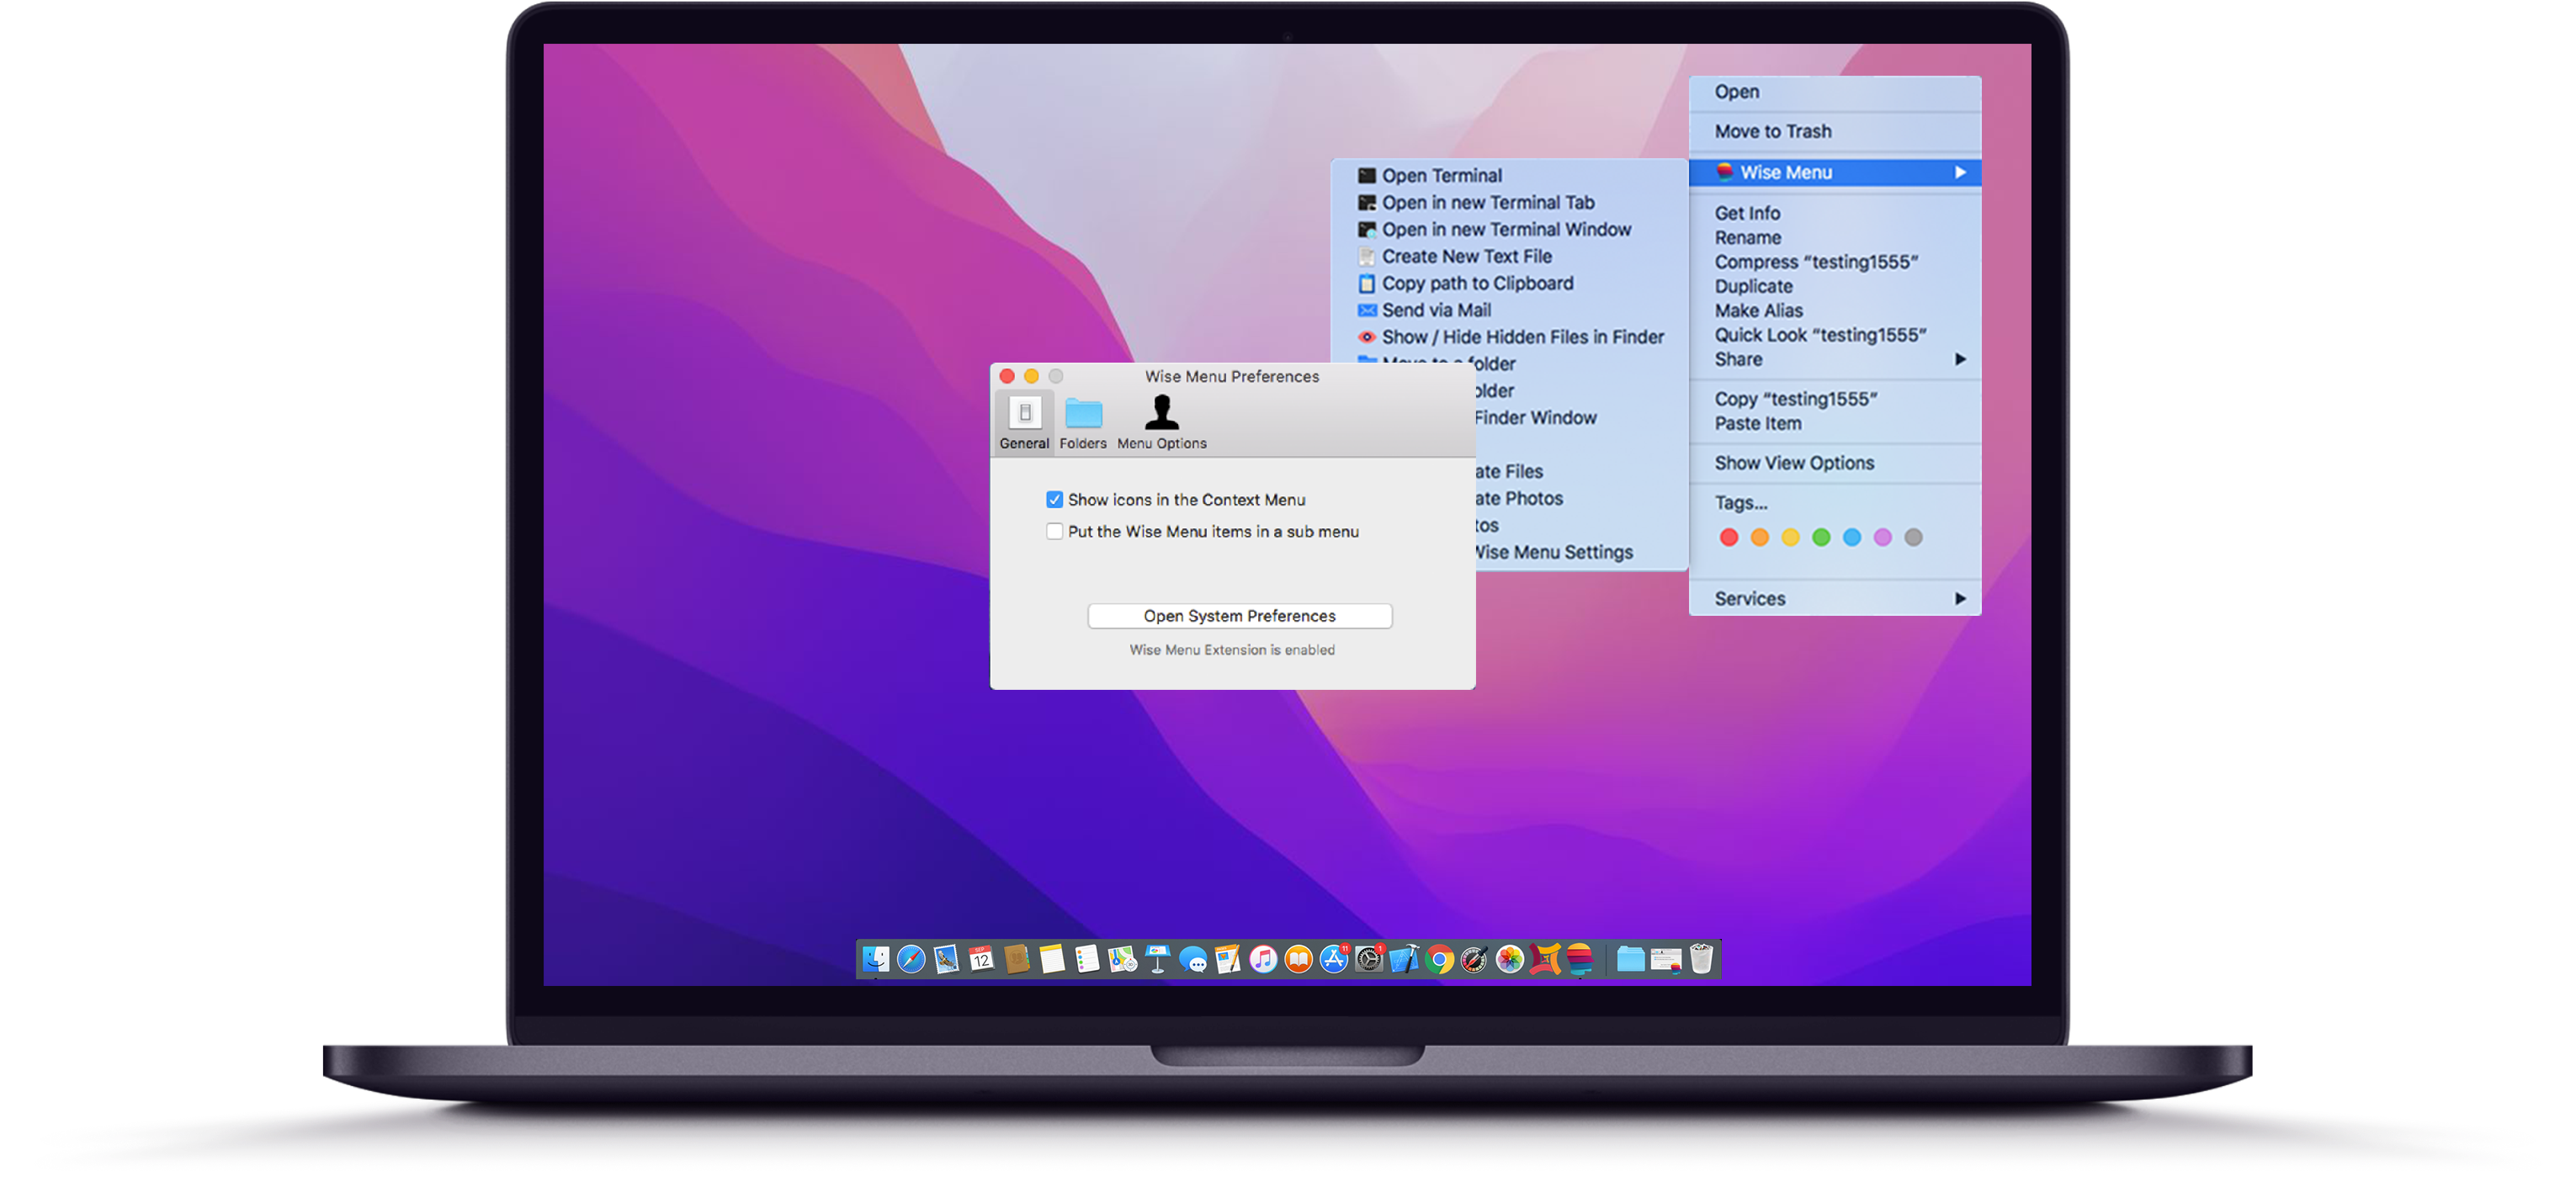Open Digital Color Meter in Dock
Viewport: 2576px width, 1177px height.
[x=1474, y=960]
